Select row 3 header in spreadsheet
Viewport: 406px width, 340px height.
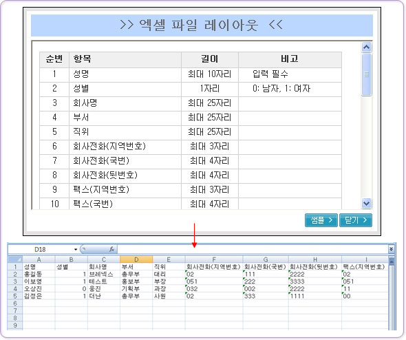coord(15,281)
